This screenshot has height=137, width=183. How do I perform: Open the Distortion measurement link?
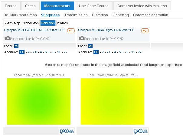100,15
